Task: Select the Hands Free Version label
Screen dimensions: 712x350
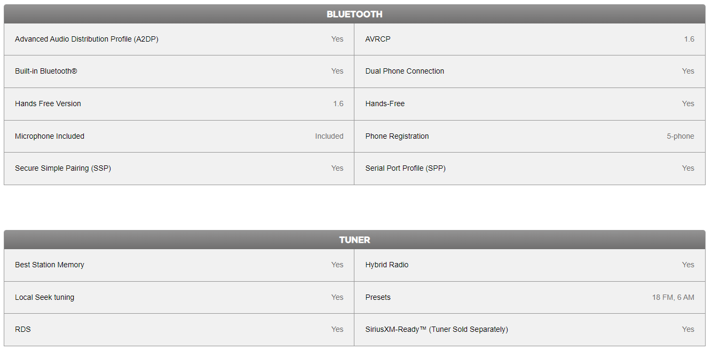Action: pyautogui.click(x=48, y=104)
